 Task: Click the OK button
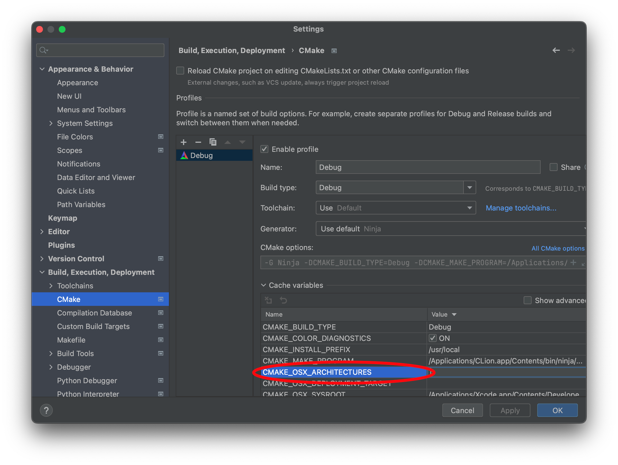pyautogui.click(x=557, y=410)
